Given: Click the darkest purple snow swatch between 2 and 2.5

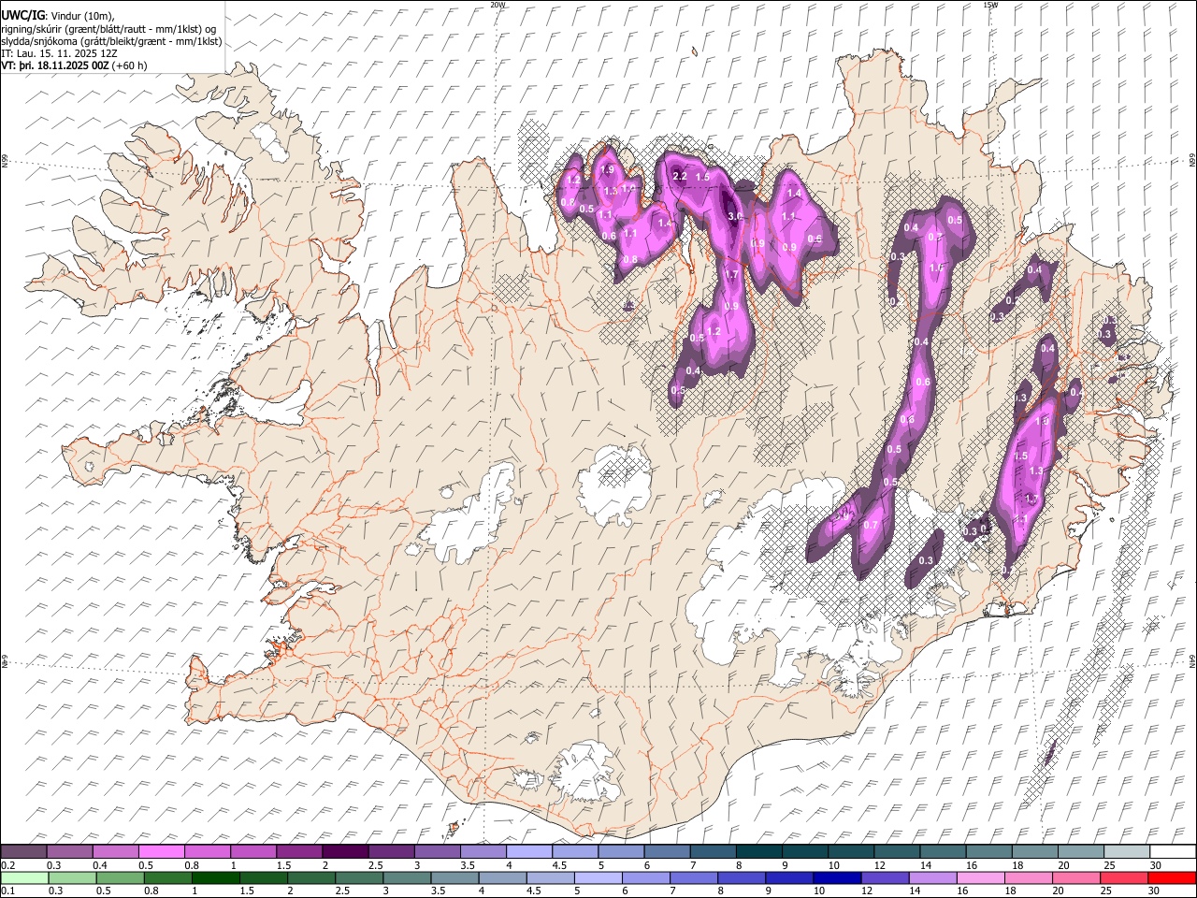Looking at the screenshot, I should point(344,851).
